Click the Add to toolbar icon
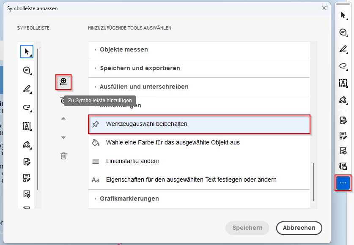The height and width of the screenshot is (245, 354). (63, 82)
